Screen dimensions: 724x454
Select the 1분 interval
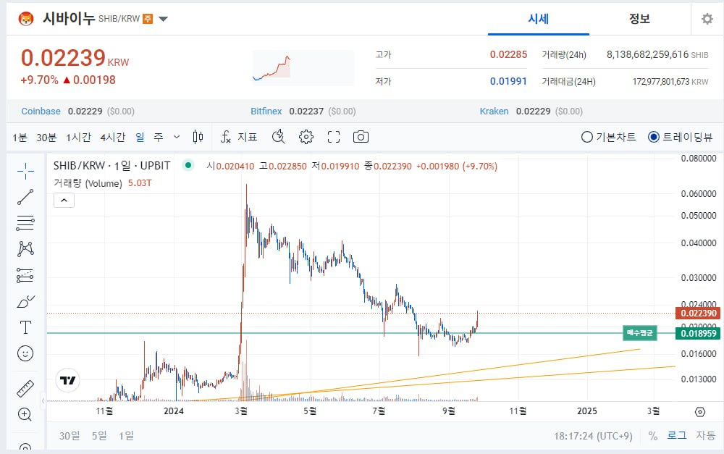20,137
